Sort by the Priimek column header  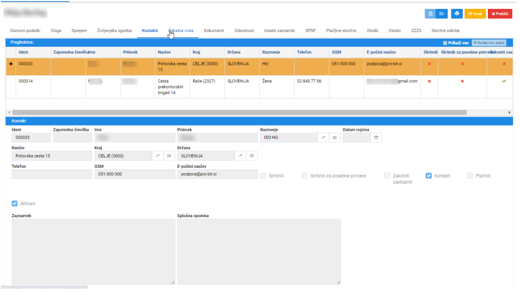[130, 52]
